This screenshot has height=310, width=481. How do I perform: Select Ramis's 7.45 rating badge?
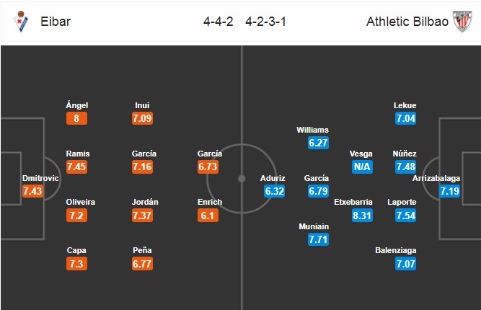pyautogui.click(x=77, y=167)
